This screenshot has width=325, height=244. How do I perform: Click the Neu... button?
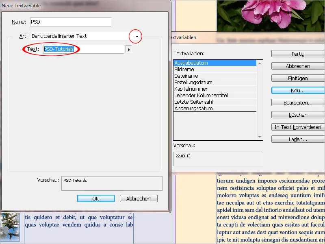pos(298,90)
